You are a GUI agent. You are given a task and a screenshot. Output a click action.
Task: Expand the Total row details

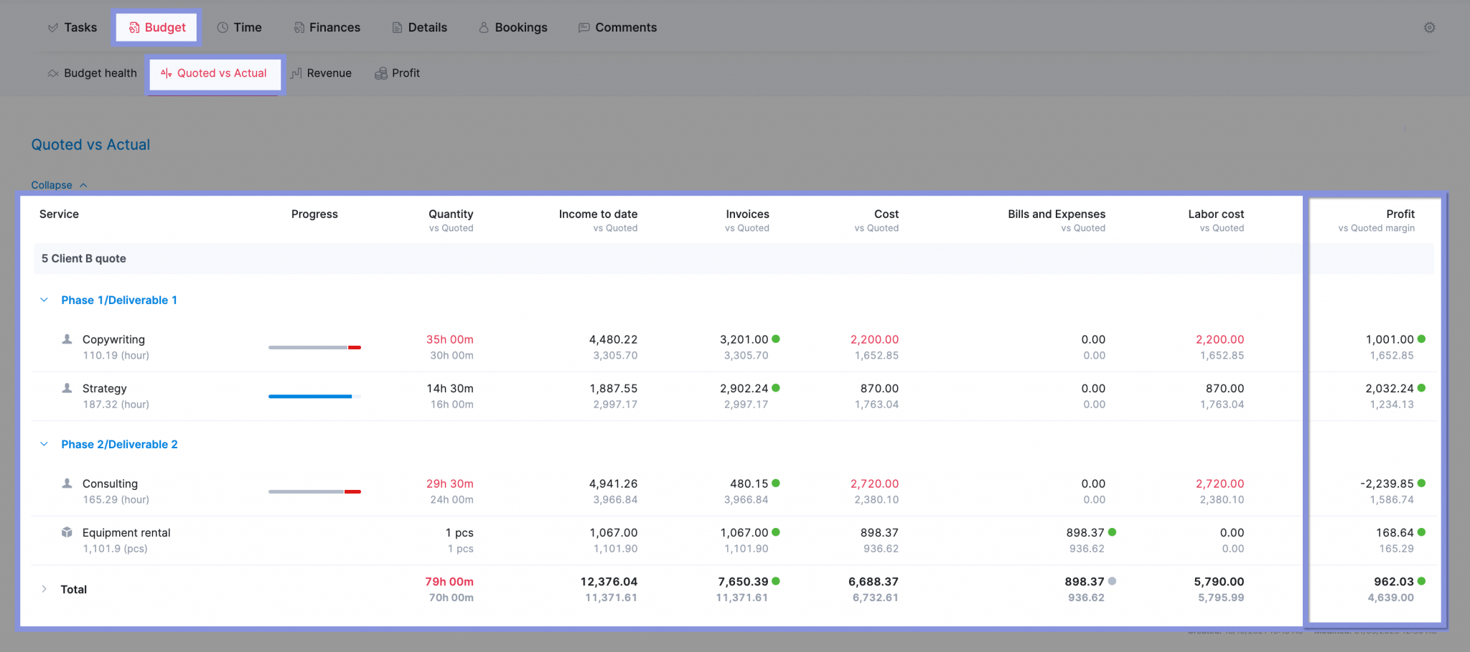[x=44, y=589]
